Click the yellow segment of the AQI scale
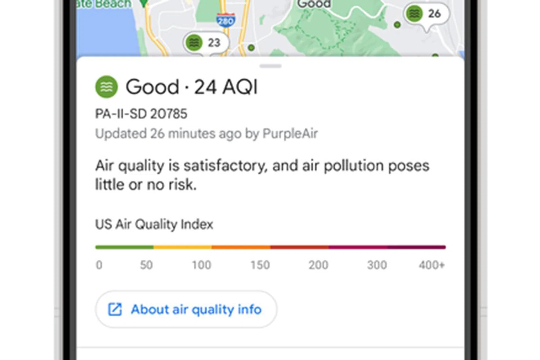The height and width of the screenshot is (360, 540). click(x=183, y=247)
